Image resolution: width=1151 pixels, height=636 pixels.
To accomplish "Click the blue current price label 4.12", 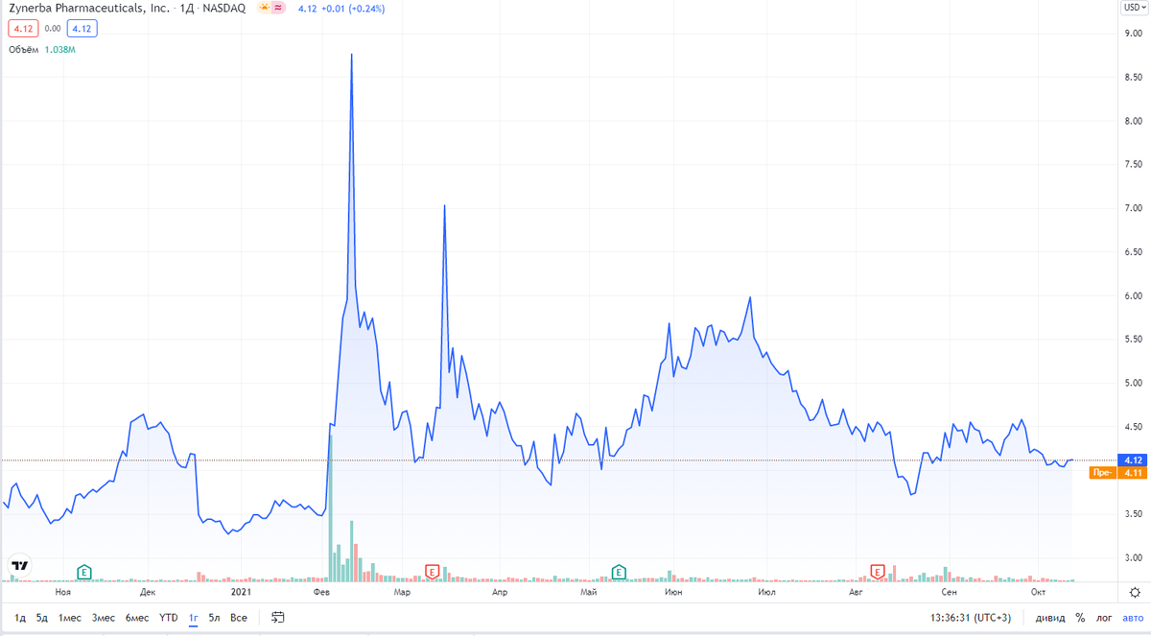I will coord(1133,459).
